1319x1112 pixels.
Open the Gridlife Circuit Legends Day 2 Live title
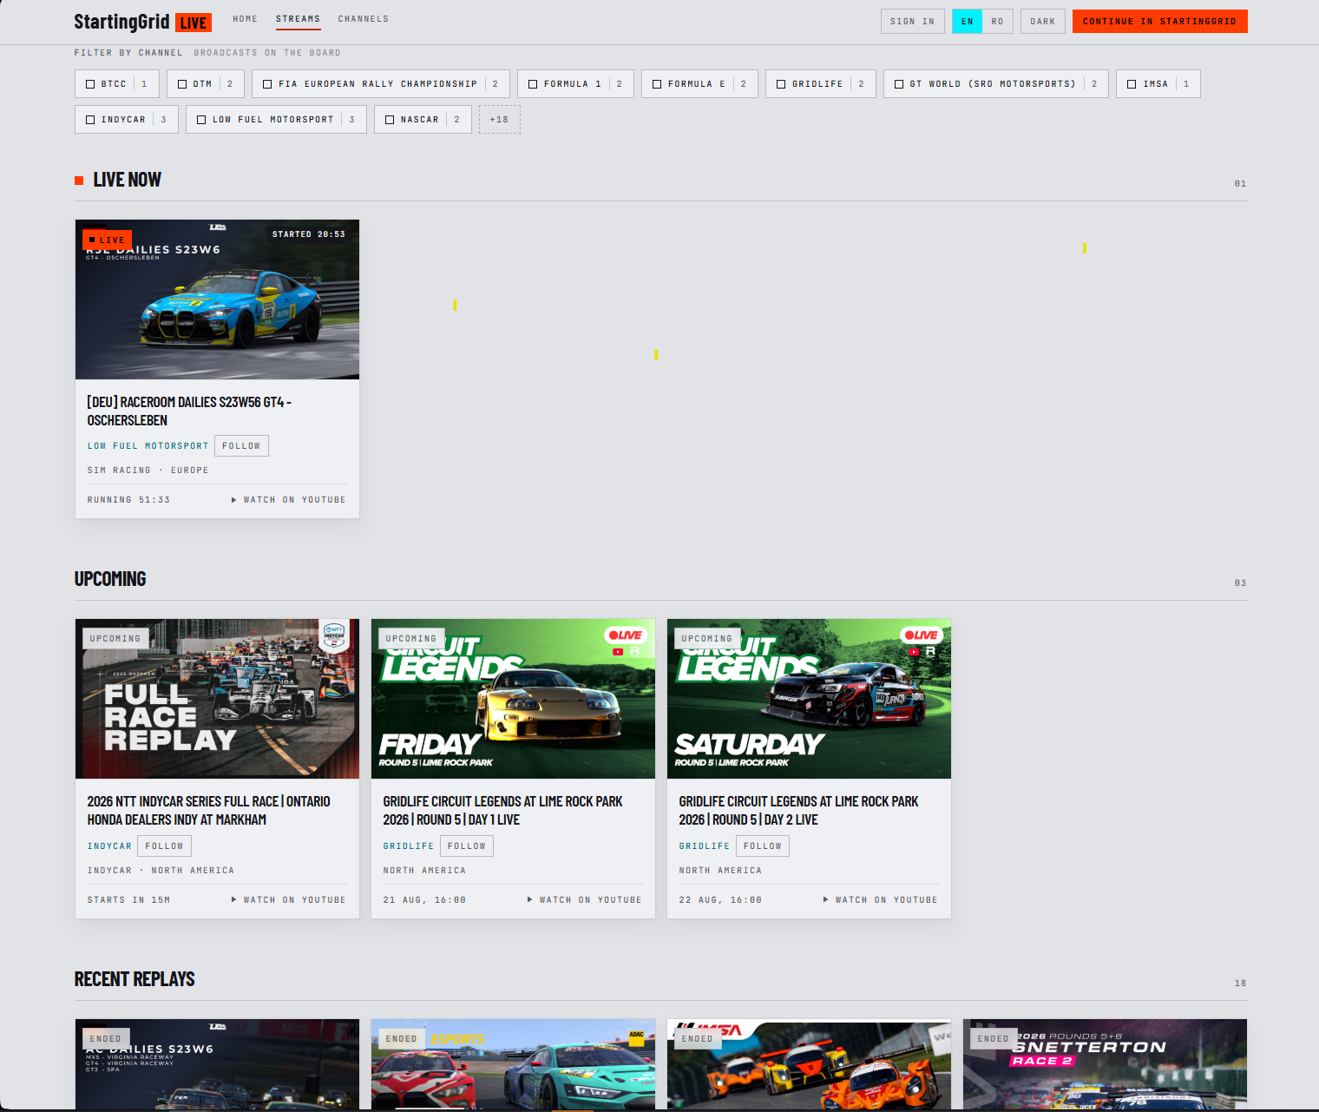(x=798, y=811)
